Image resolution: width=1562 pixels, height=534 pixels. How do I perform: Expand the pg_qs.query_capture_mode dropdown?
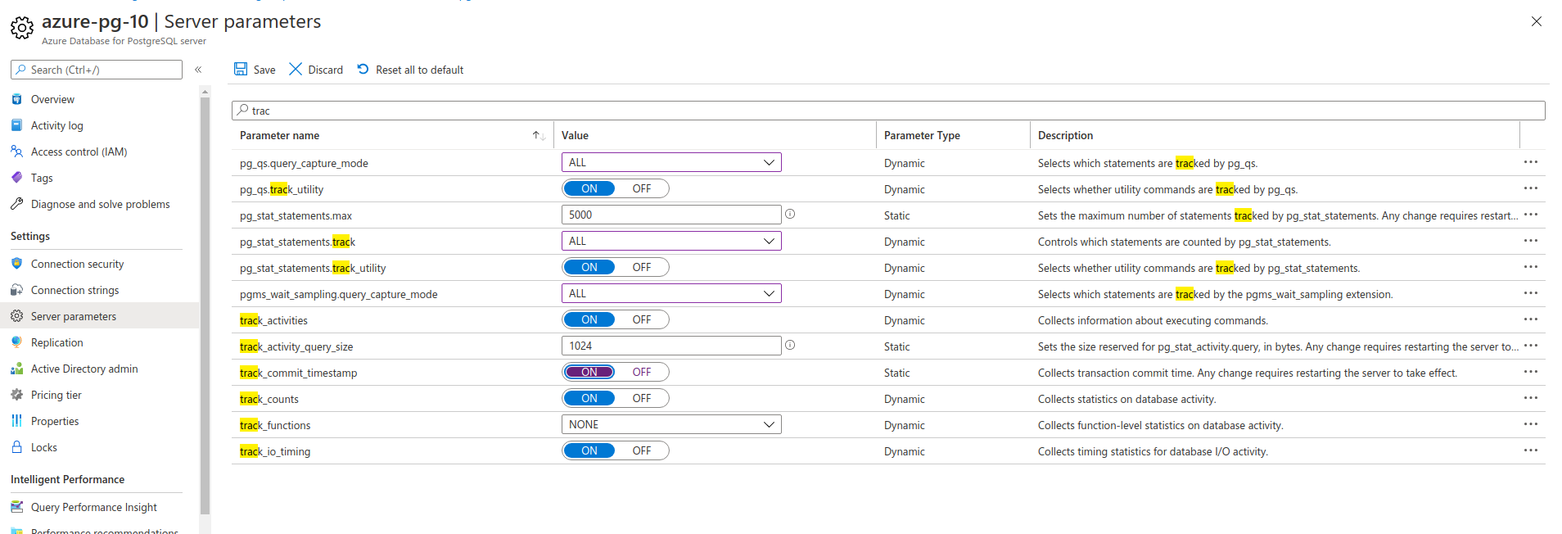671,163
